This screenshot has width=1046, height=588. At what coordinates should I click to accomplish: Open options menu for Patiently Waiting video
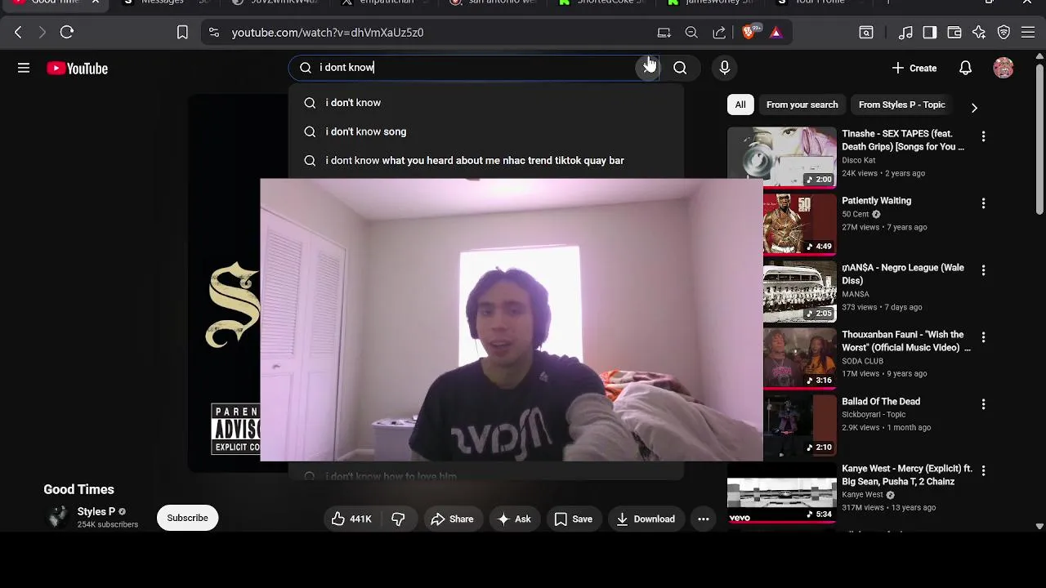click(x=983, y=203)
